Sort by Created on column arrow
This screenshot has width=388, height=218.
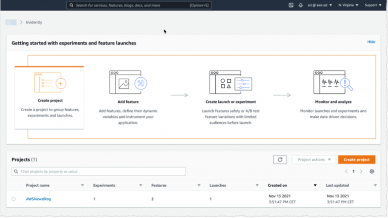tap(315, 185)
